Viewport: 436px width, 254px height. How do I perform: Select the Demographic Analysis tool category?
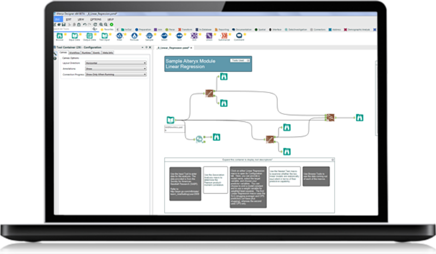tap(357, 29)
